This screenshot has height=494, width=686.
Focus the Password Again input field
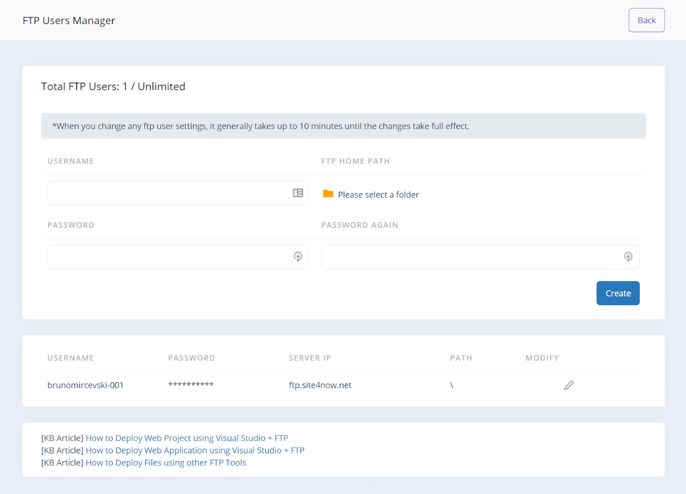point(480,257)
